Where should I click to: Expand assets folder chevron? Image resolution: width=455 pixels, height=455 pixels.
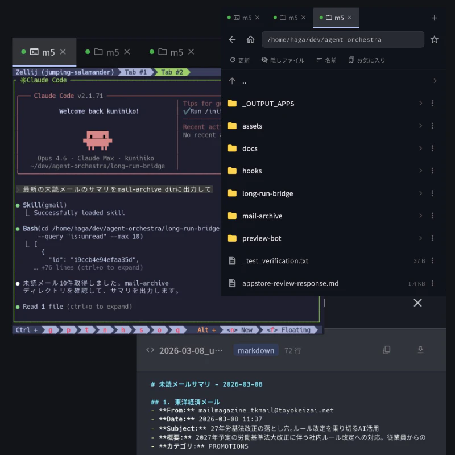coord(420,126)
